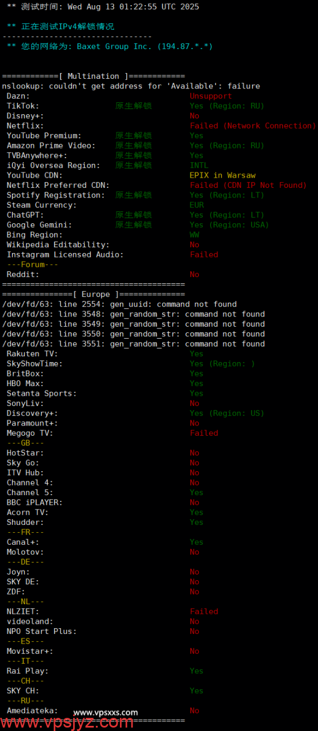Click the 'EUR' Steam currency value
318x731 pixels.
point(197,205)
